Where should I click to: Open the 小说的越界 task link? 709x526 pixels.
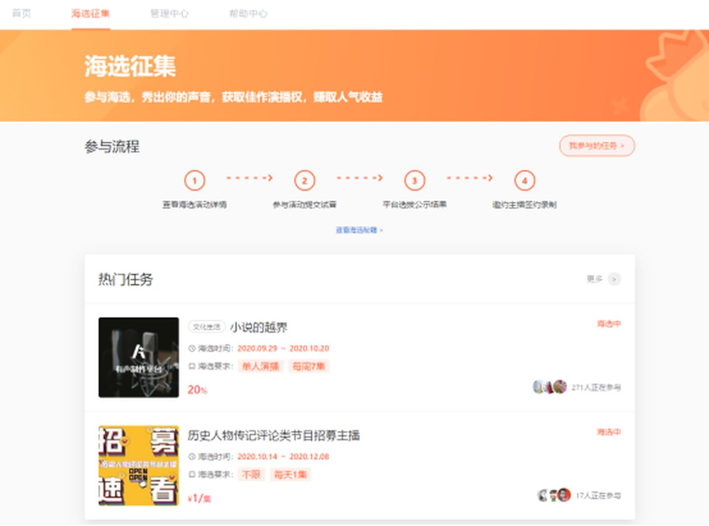tap(259, 327)
